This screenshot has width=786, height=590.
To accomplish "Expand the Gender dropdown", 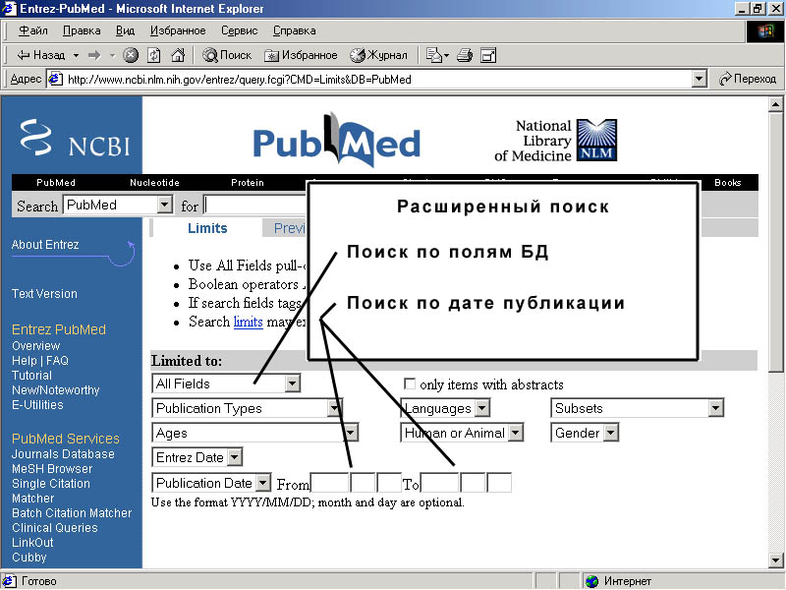I will [610, 433].
